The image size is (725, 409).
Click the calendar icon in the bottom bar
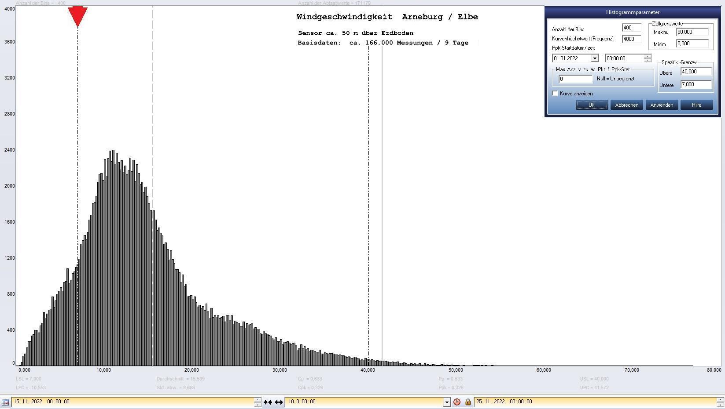tap(5, 402)
